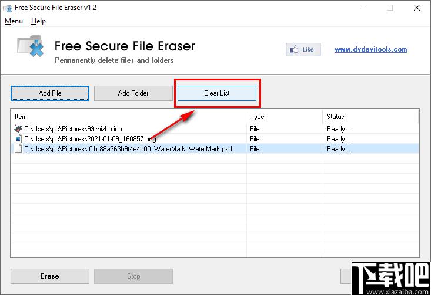
Task: Select the PNG file icon for 2021-01-09_160857.png
Action: coord(18,139)
